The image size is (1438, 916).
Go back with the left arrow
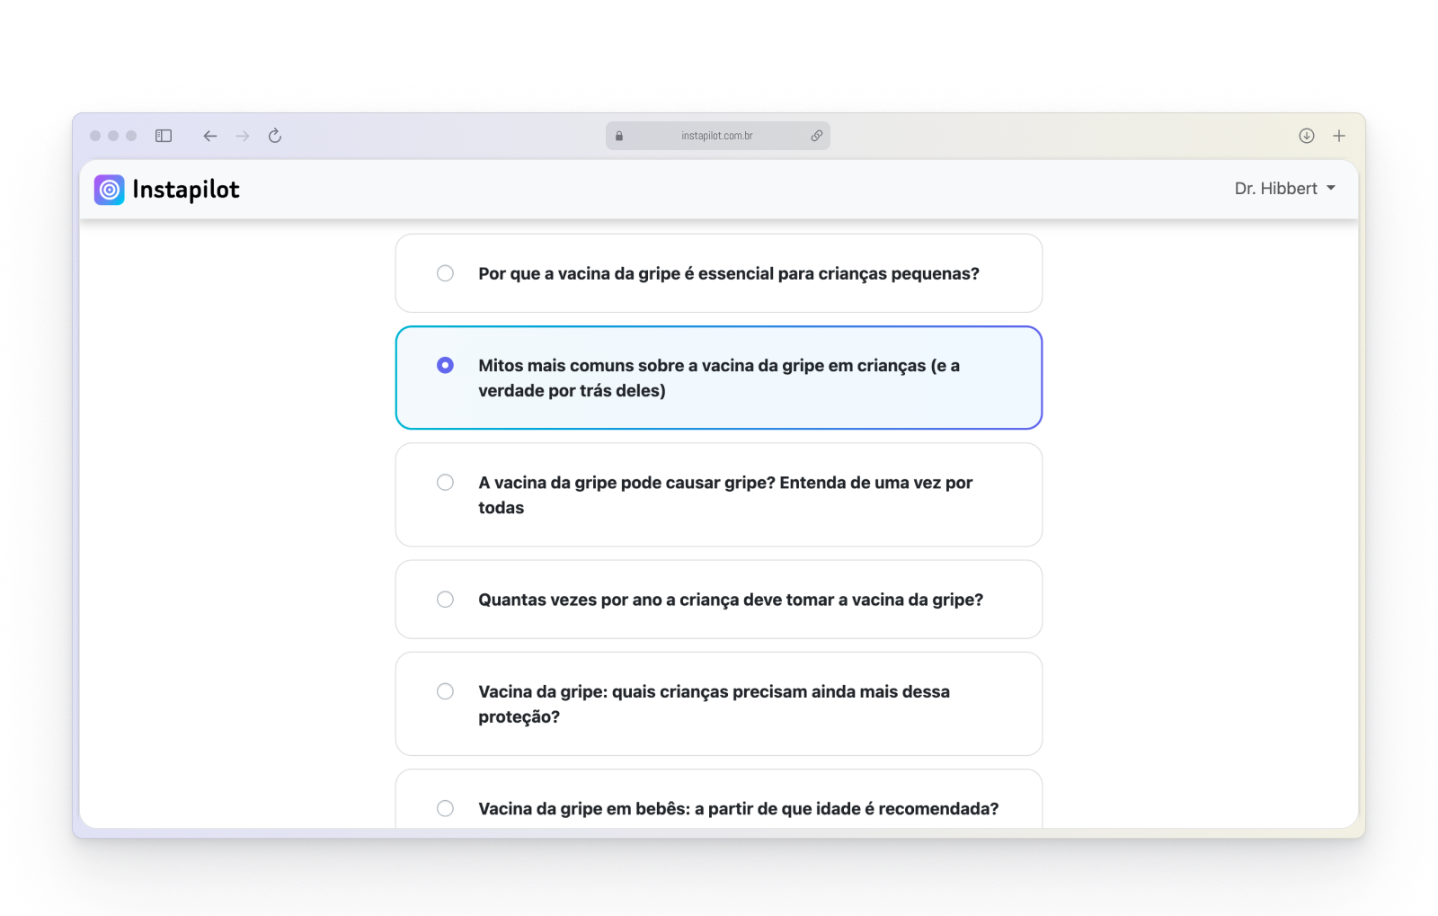pyautogui.click(x=210, y=136)
